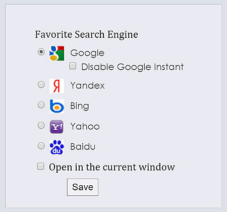Select the Google radio button
Screen dimensions: 227x212
click(x=41, y=51)
